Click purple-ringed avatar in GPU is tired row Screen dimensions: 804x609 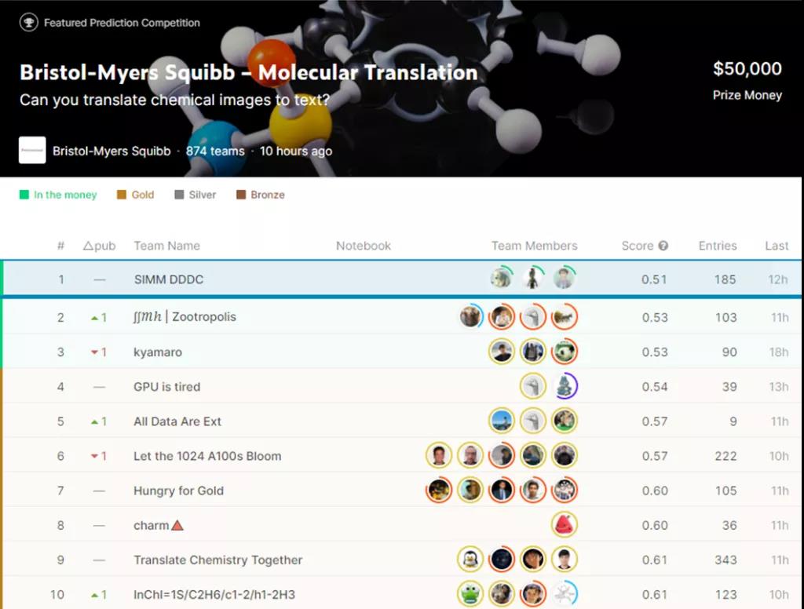pos(565,386)
